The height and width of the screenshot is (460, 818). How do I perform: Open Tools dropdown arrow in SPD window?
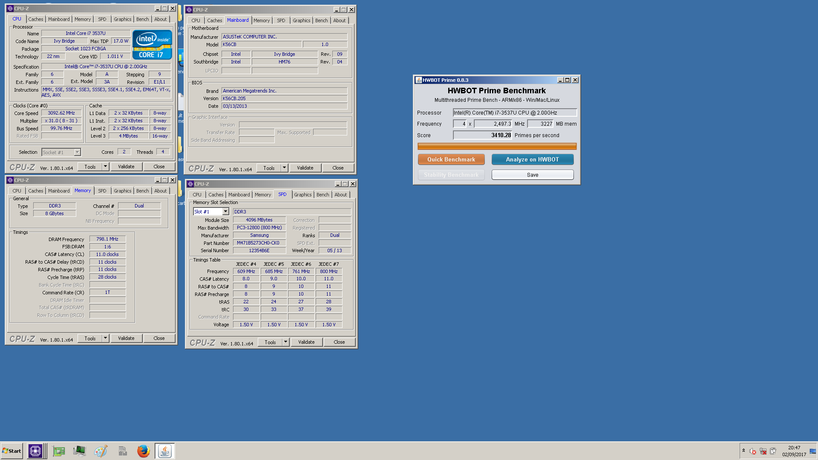[x=286, y=342]
